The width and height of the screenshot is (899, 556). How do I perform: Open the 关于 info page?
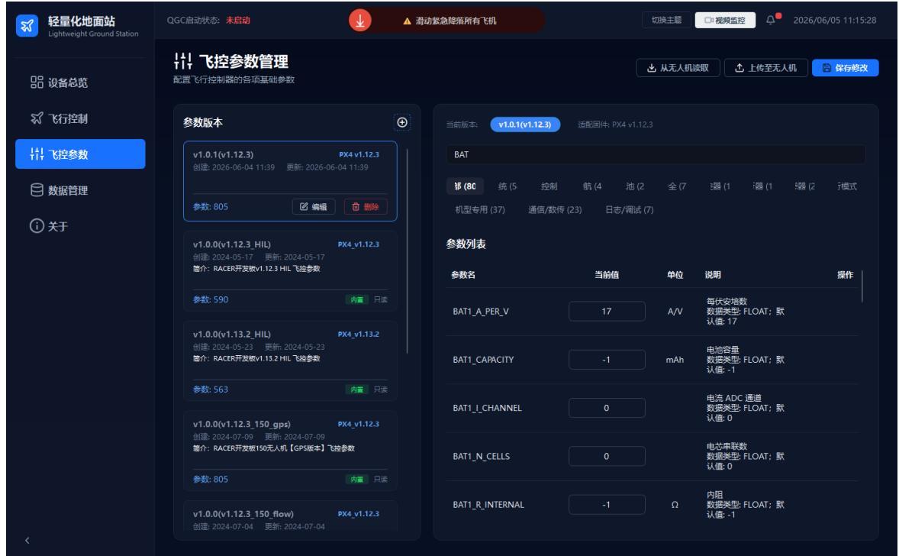click(x=80, y=226)
